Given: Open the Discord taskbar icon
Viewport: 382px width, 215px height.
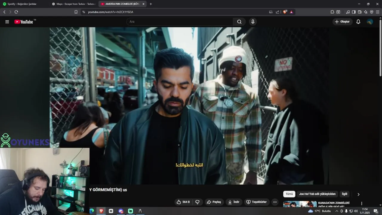Looking at the screenshot, I should (x=121, y=211).
